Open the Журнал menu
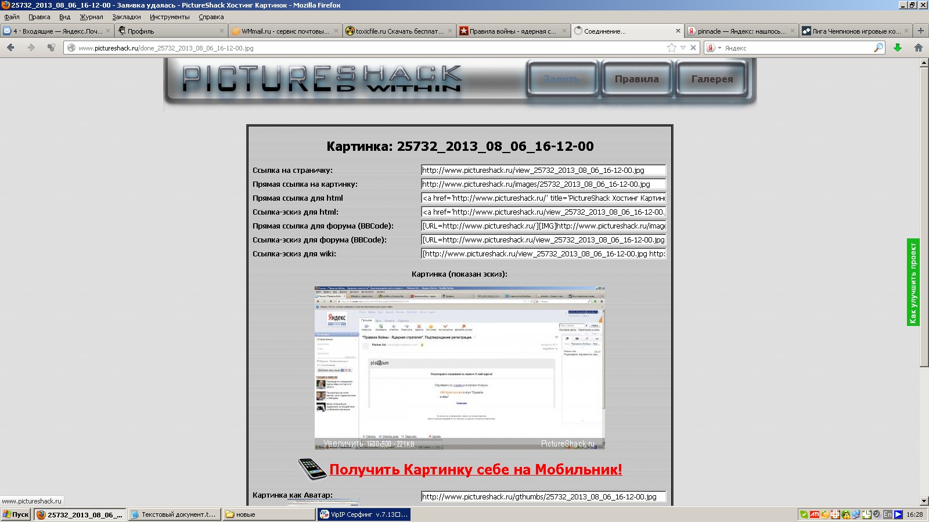Screen dimensions: 929x522 tap(91, 17)
